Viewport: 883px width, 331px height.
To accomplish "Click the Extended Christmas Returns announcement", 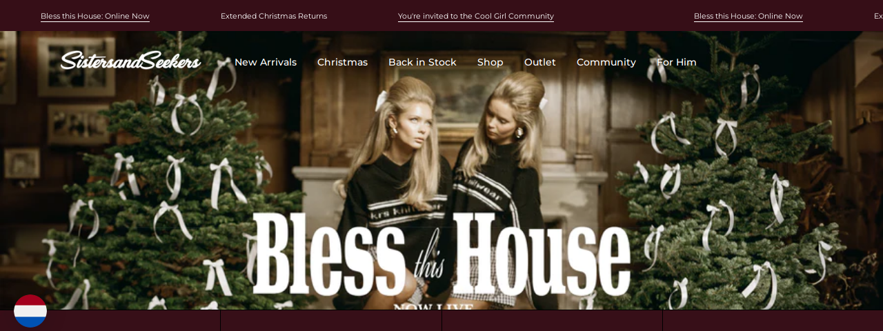I will (274, 16).
